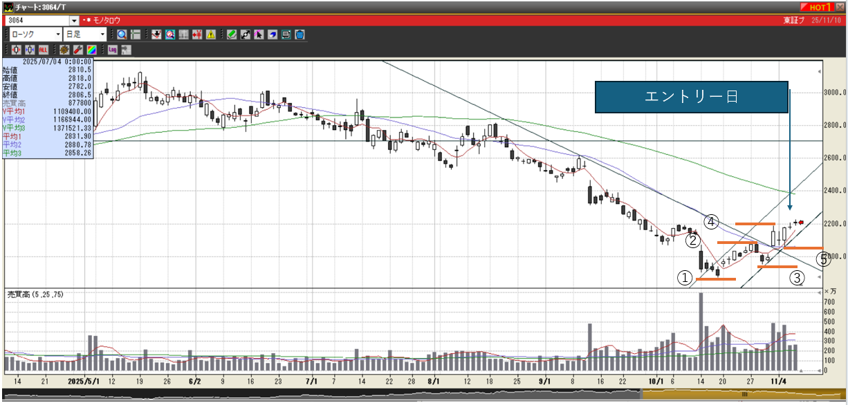Click the blue trash bin icon

click(299, 35)
